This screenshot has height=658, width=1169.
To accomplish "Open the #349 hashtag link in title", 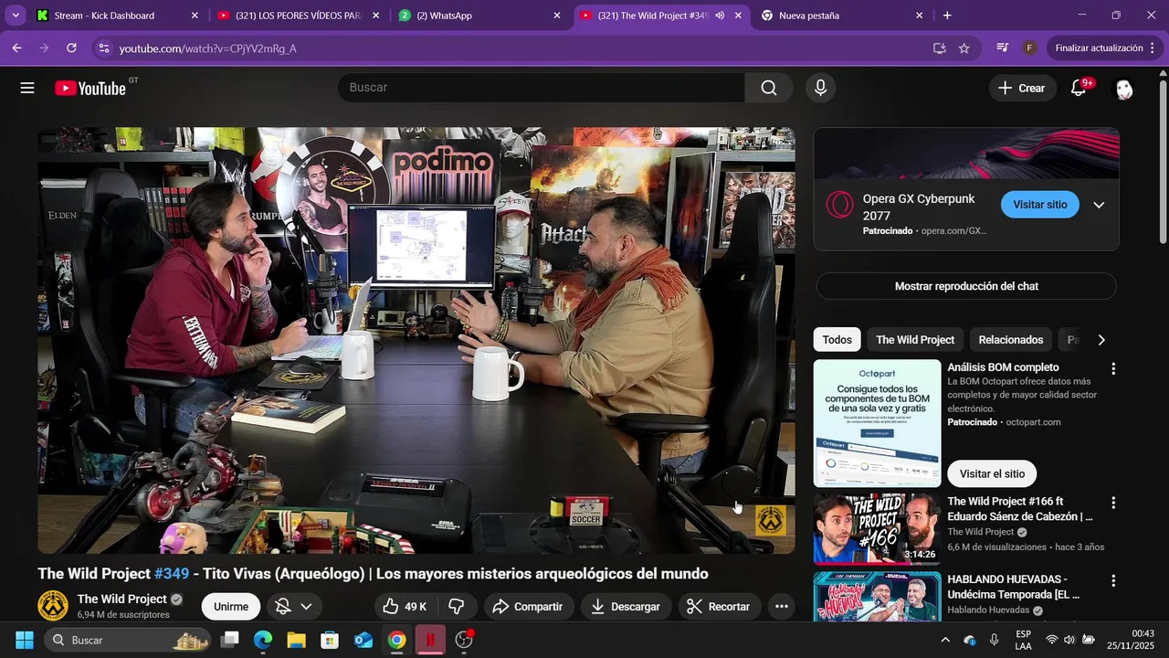I will [x=171, y=574].
